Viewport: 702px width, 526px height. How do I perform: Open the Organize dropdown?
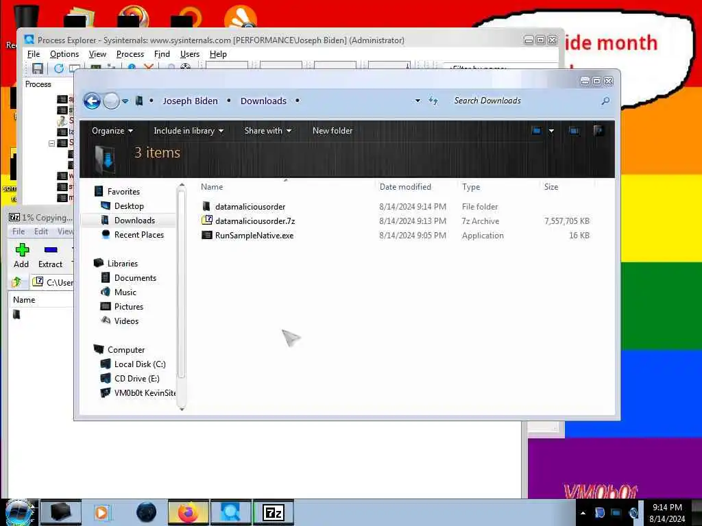pos(112,131)
